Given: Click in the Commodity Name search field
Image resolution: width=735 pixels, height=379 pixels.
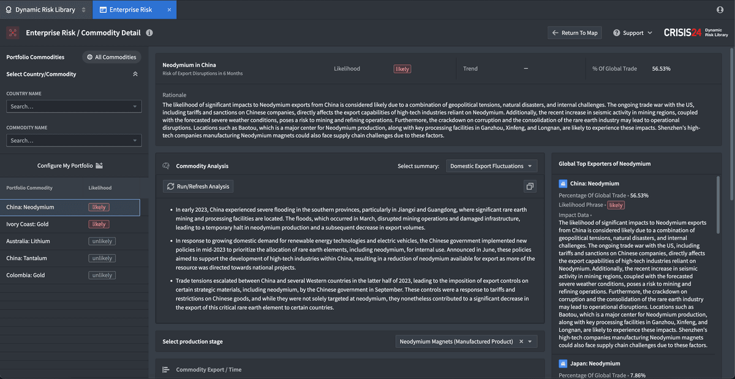Looking at the screenshot, I should coord(73,141).
